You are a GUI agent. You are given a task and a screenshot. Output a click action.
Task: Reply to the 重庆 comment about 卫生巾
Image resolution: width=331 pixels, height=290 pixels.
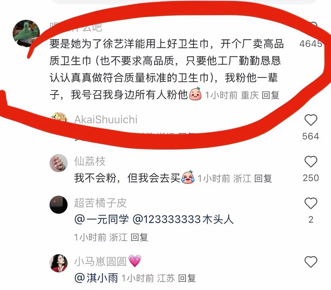tap(270, 95)
